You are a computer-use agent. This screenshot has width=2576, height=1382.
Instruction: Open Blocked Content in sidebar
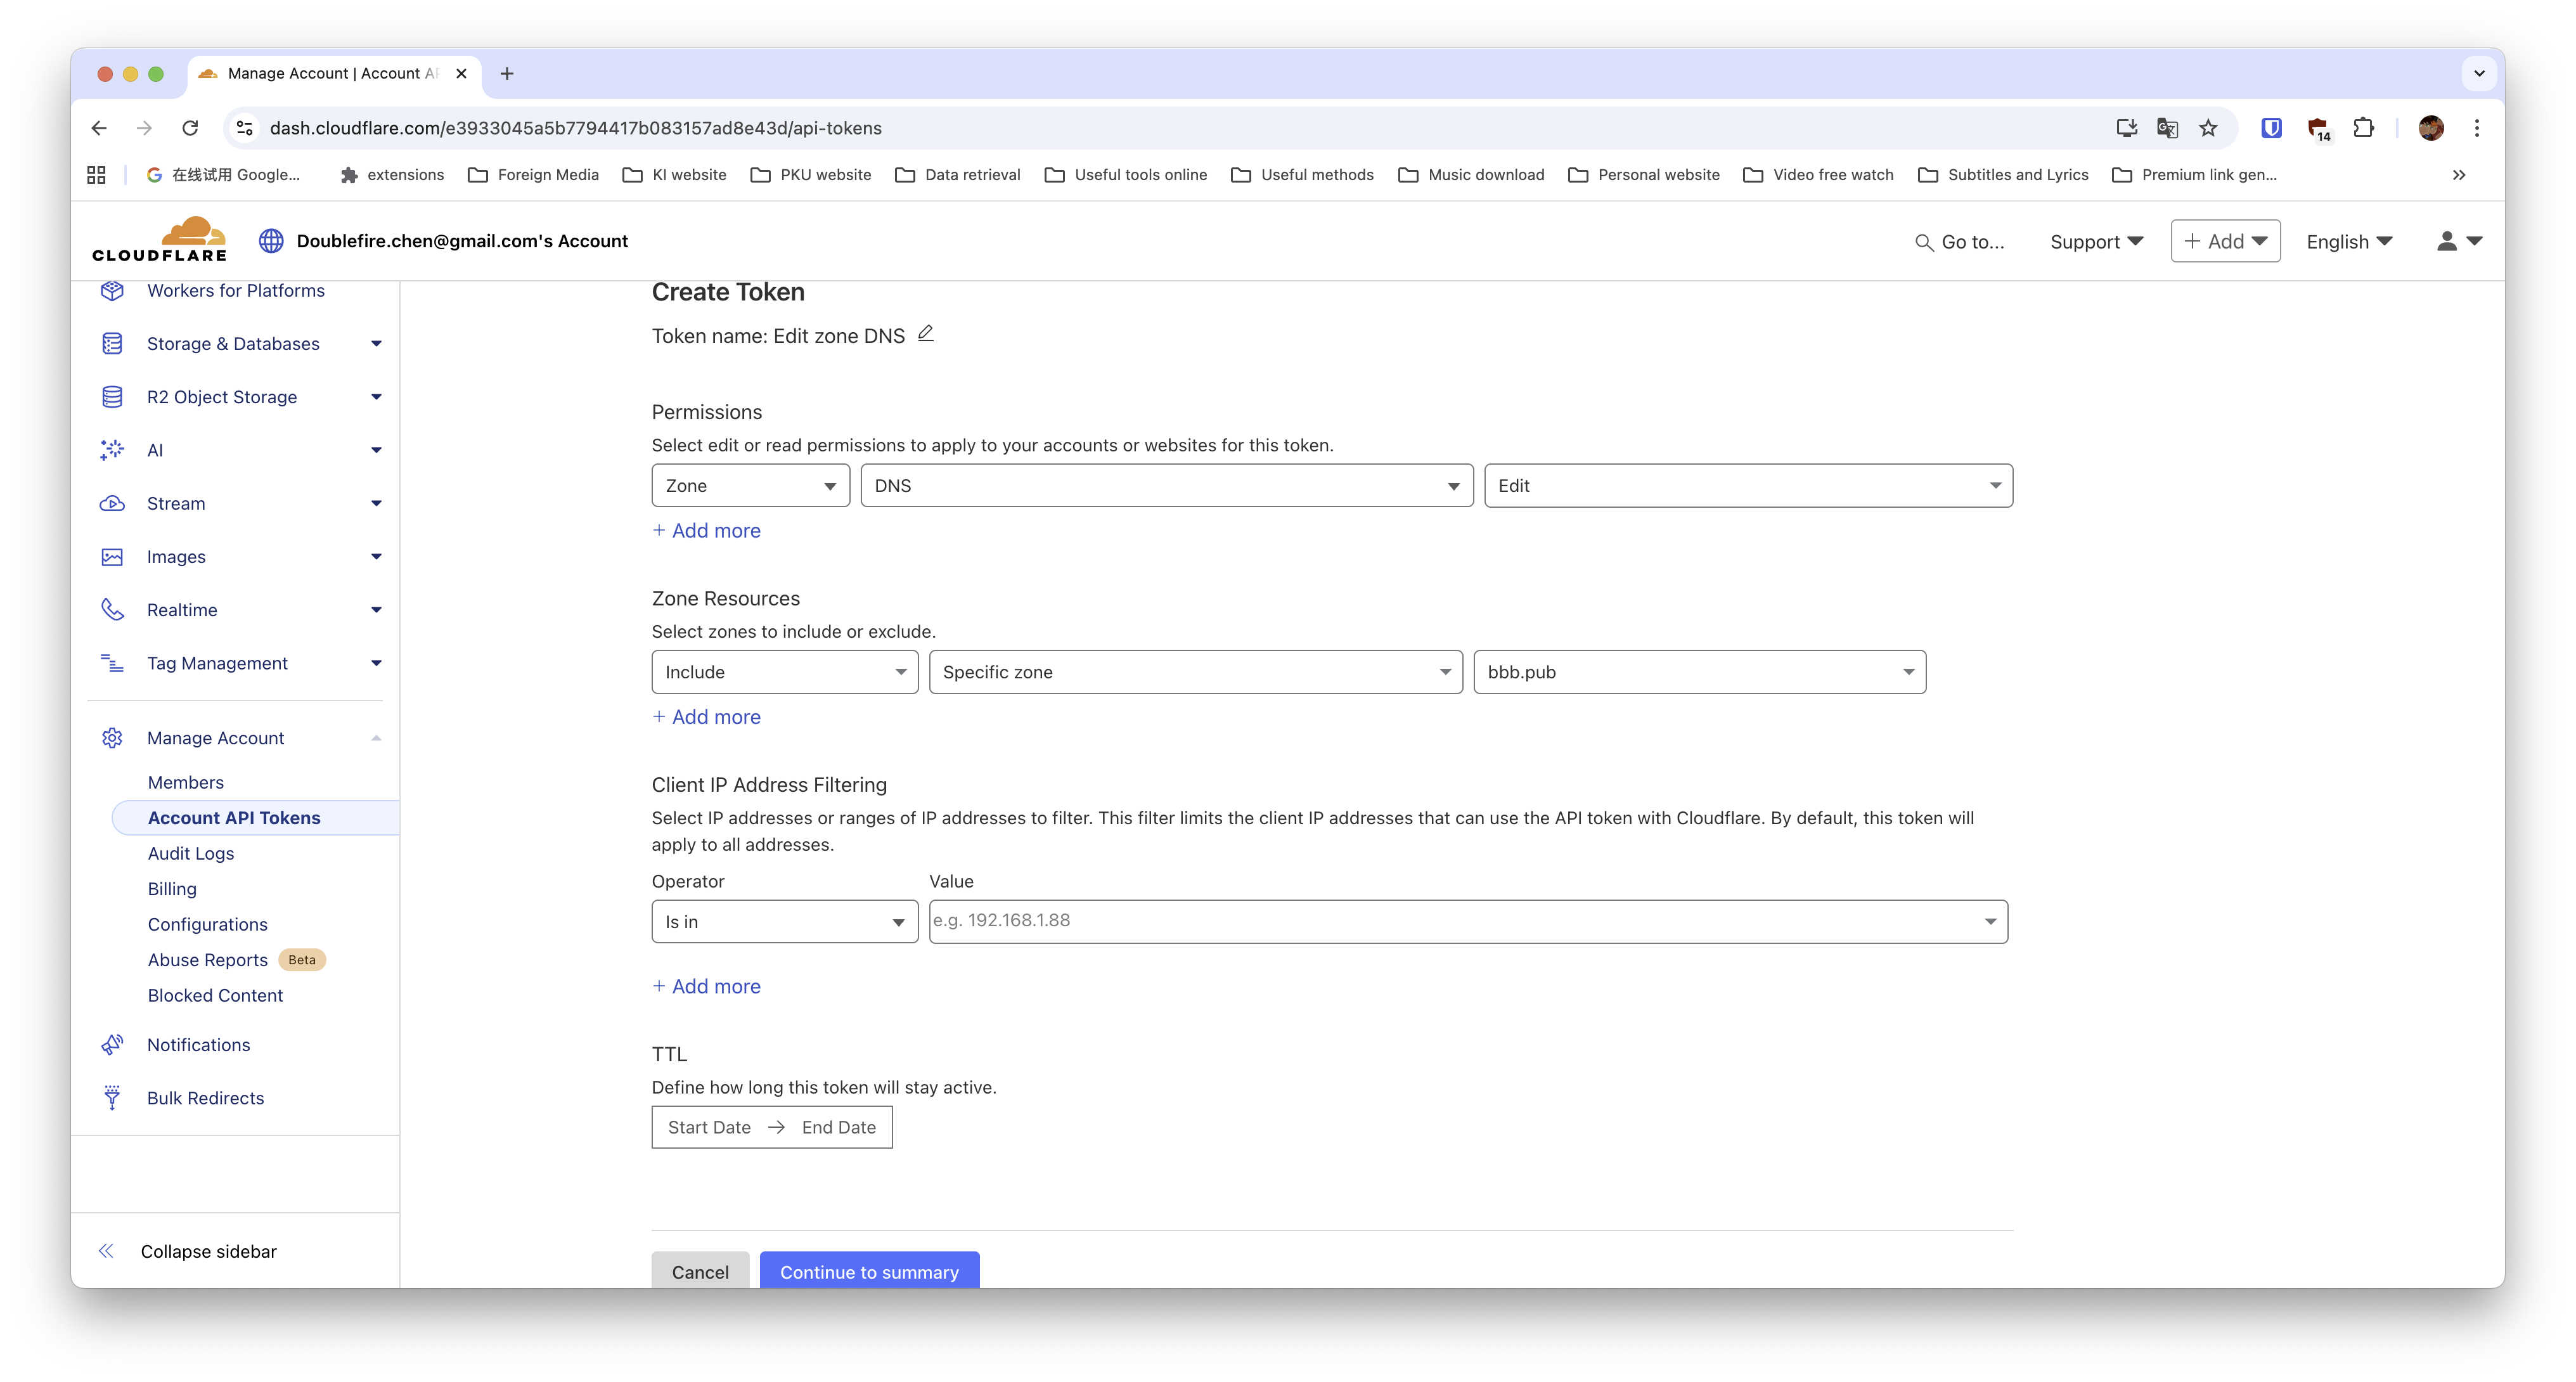pyautogui.click(x=215, y=995)
